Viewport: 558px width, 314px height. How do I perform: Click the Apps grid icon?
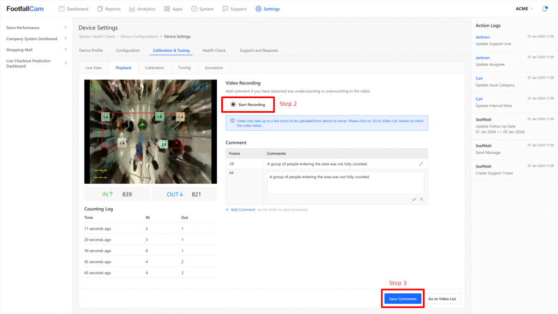[168, 9]
